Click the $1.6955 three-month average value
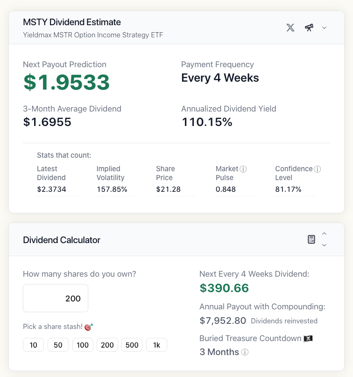The image size is (353, 377). [x=47, y=122]
